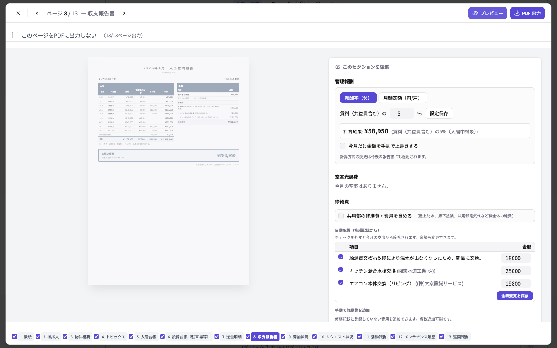Viewport: 557px width, 348px height.
Task: Select 報酬率（%）option
Action: 358,98
